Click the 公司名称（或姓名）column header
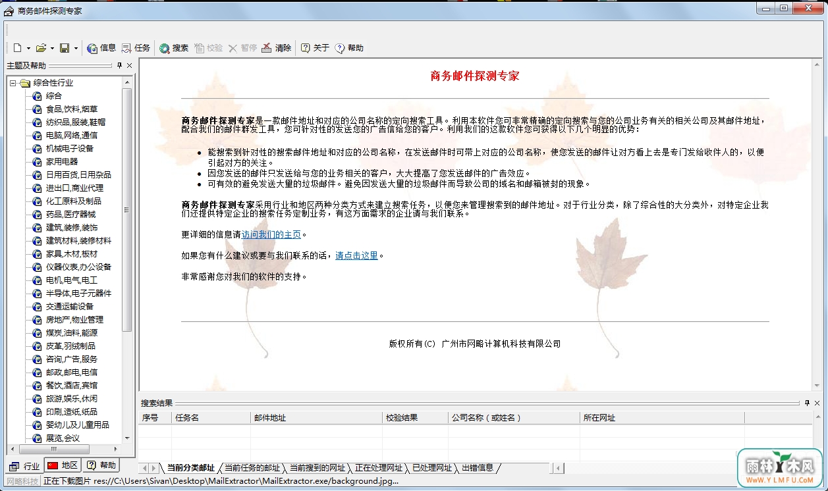The width and height of the screenshot is (828, 491). tap(514, 418)
